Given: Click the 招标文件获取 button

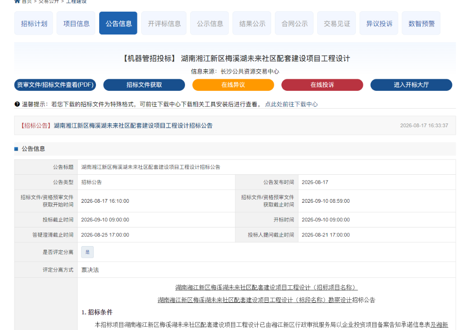Looking at the screenshot, I should point(144,85).
